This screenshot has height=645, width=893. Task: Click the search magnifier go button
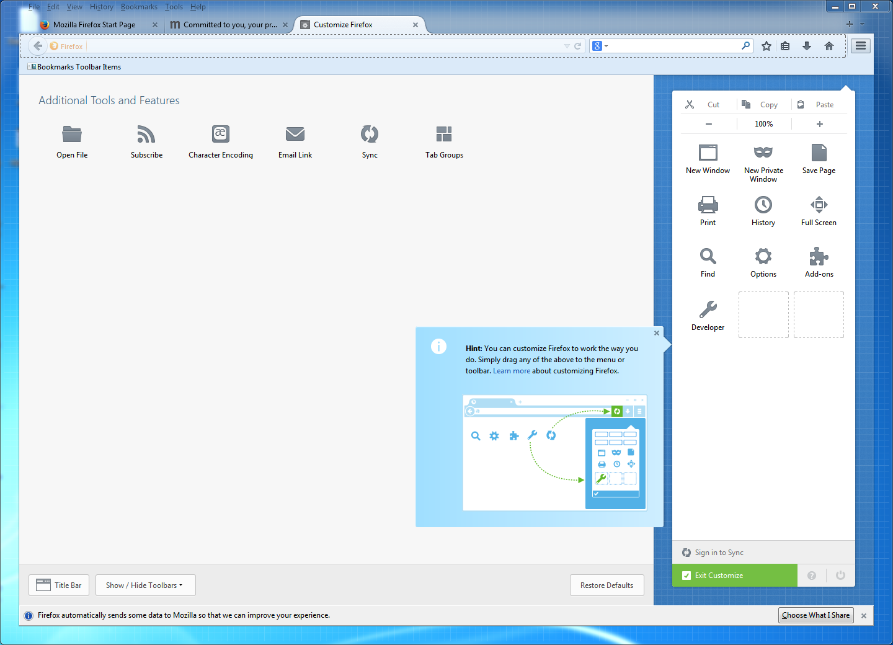point(746,46)
